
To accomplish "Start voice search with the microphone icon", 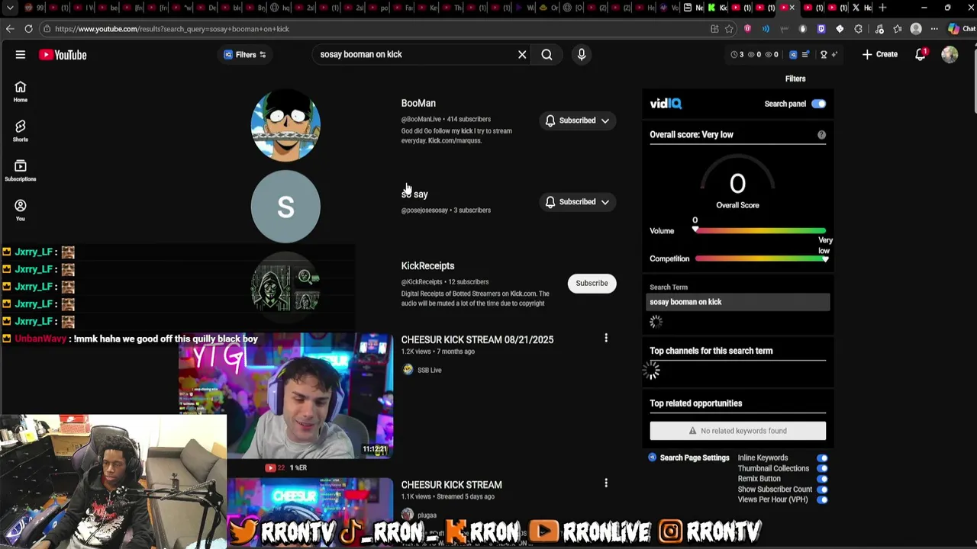I will [582, 54].
